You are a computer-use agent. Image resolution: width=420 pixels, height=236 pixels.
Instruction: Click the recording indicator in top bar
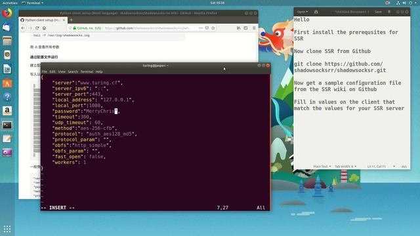tap(387, 3)
